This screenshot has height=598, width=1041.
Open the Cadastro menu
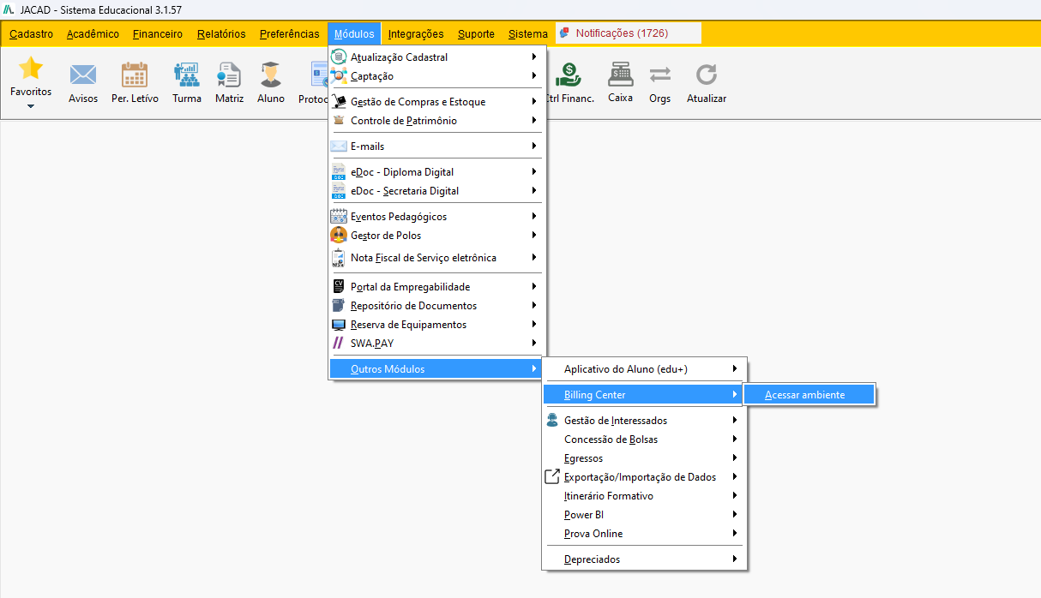click(x=31, y=34)
